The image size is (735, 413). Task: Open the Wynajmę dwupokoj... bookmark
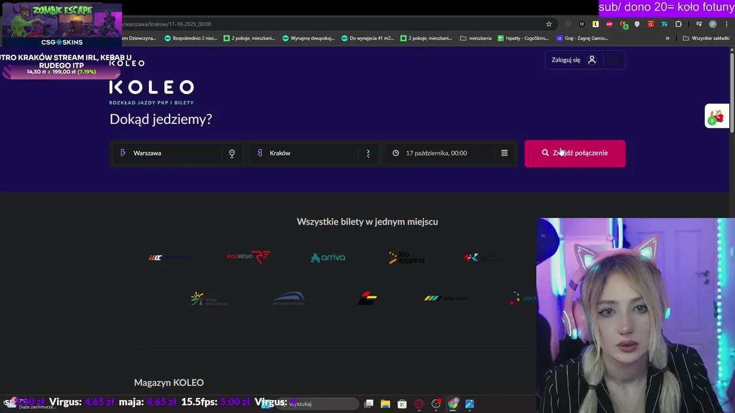click(x=308, y=38)
